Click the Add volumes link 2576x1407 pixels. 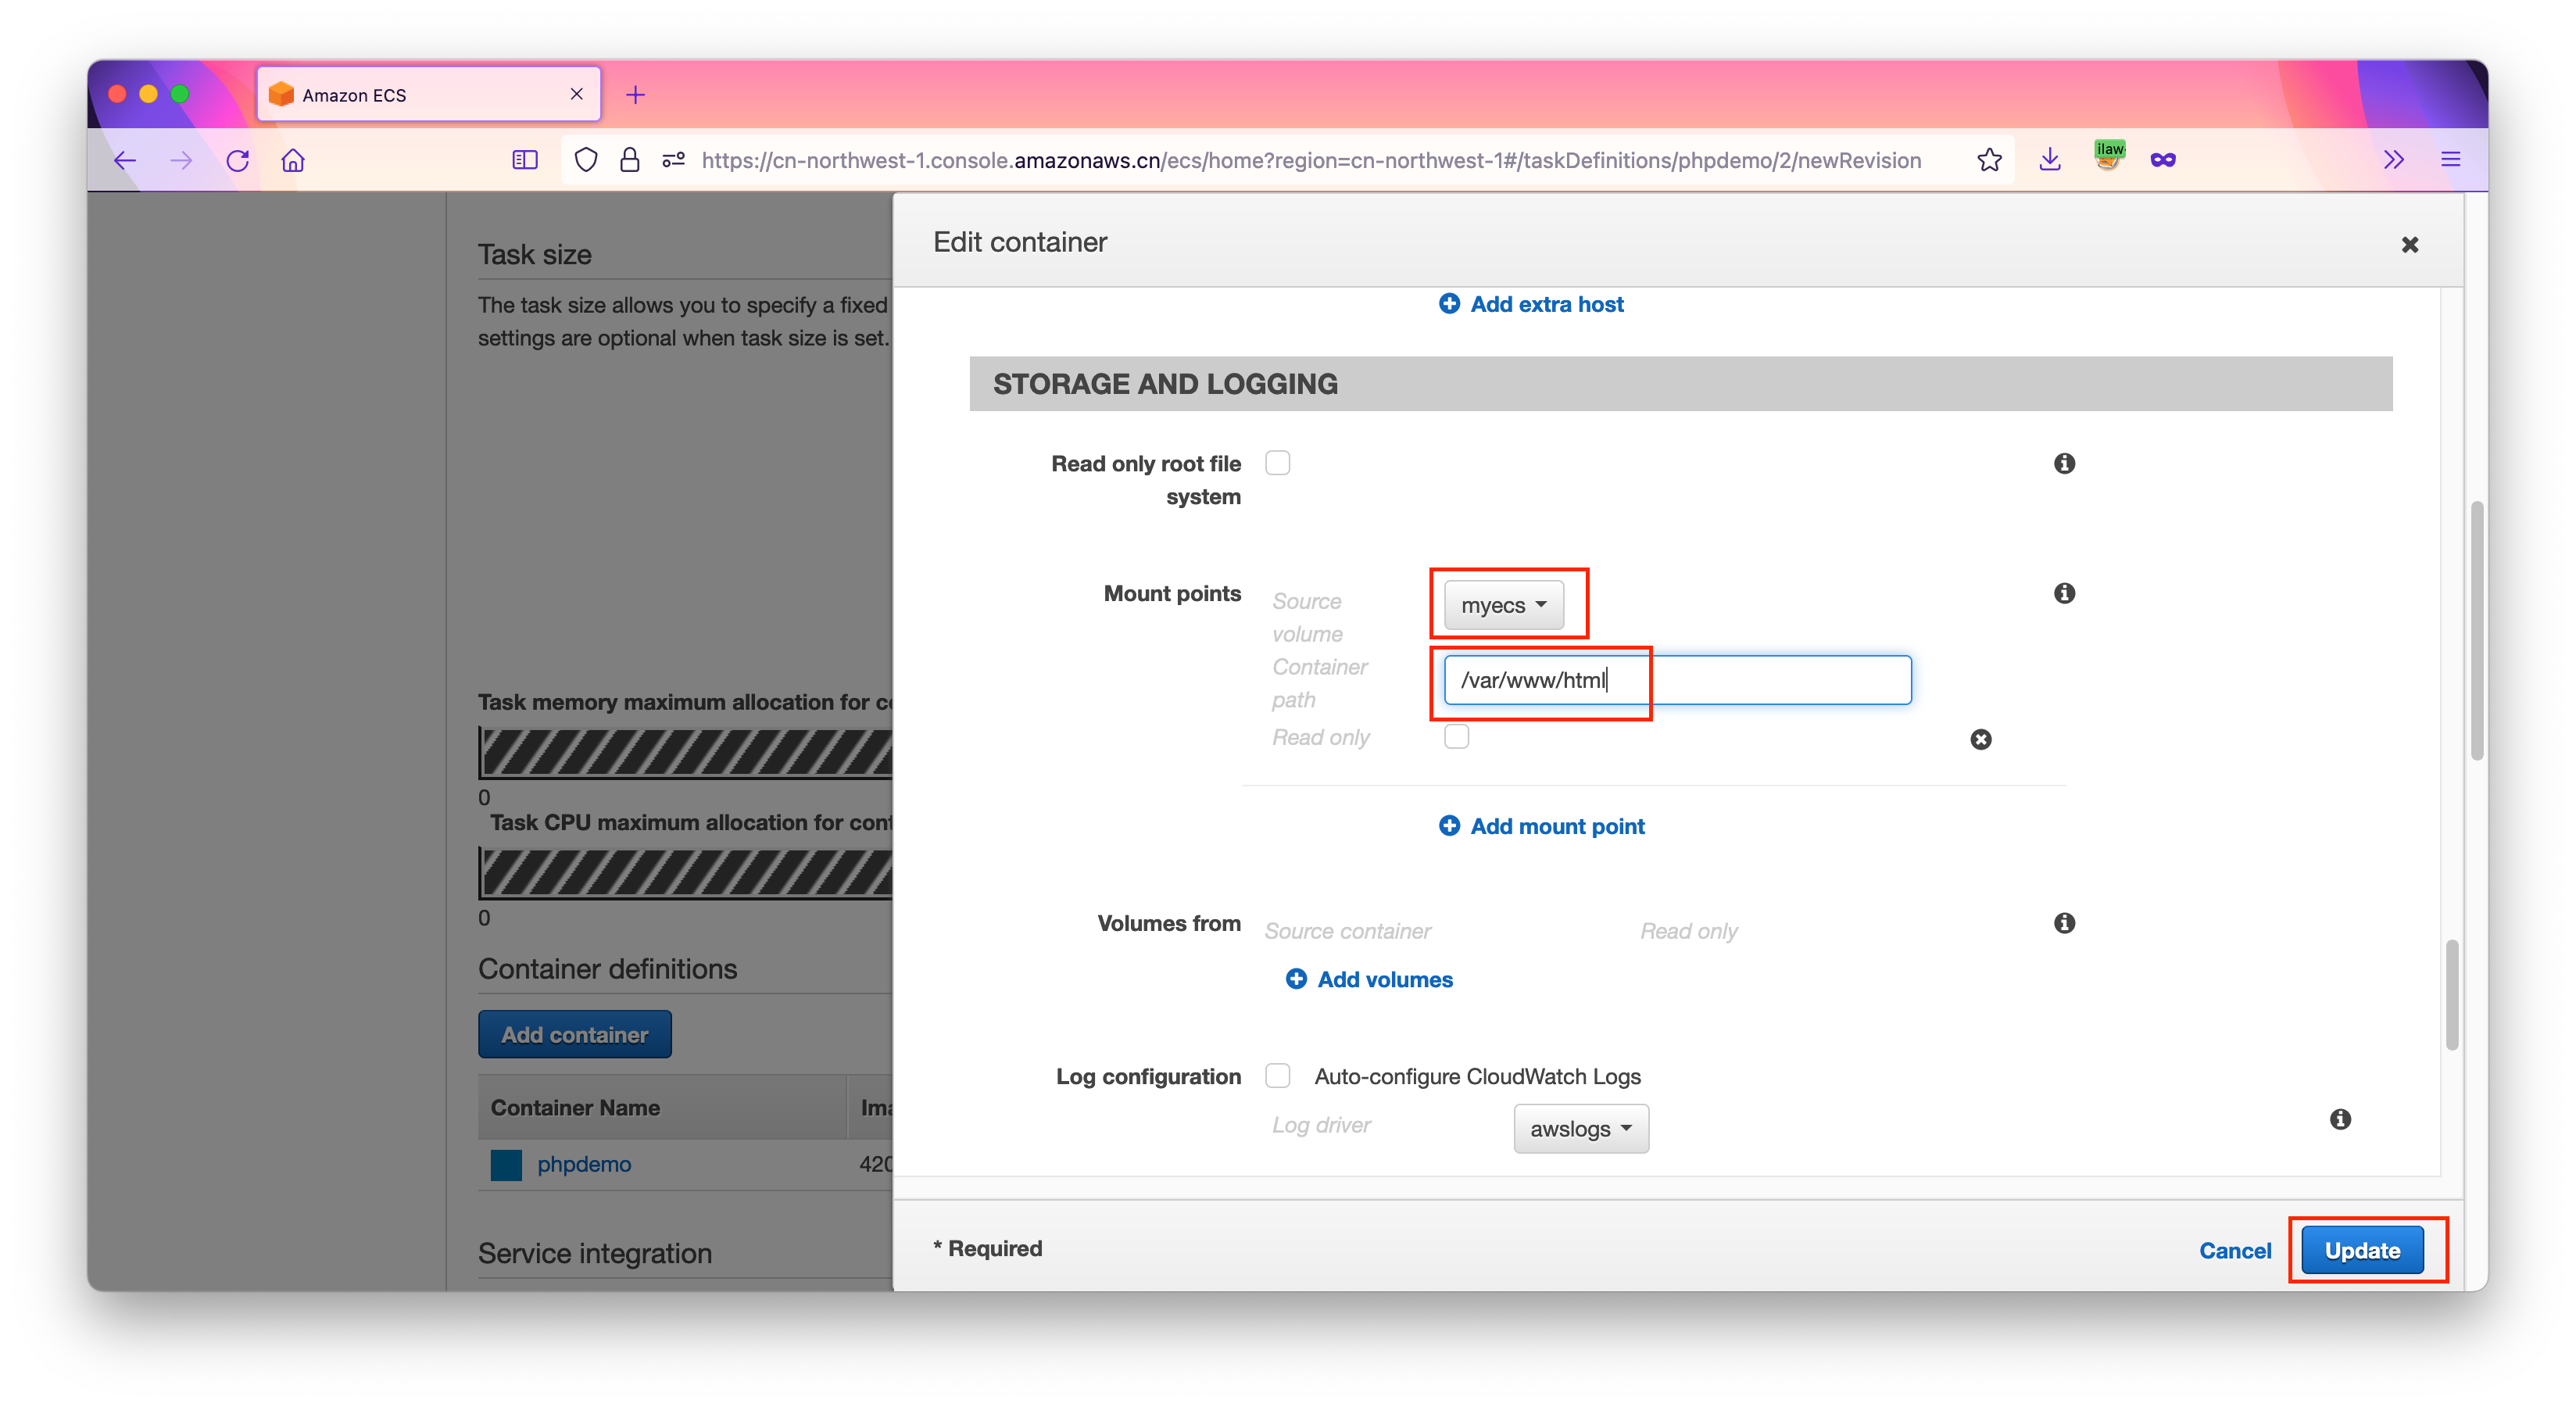tap(1385, 979)
